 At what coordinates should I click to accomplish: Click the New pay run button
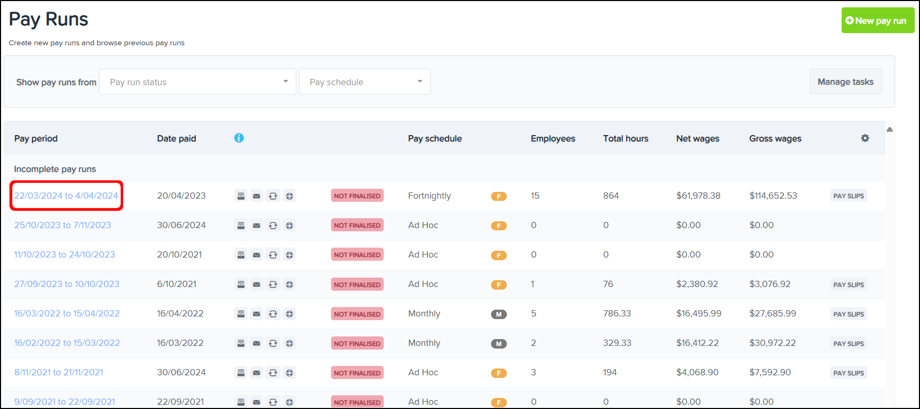877,21
